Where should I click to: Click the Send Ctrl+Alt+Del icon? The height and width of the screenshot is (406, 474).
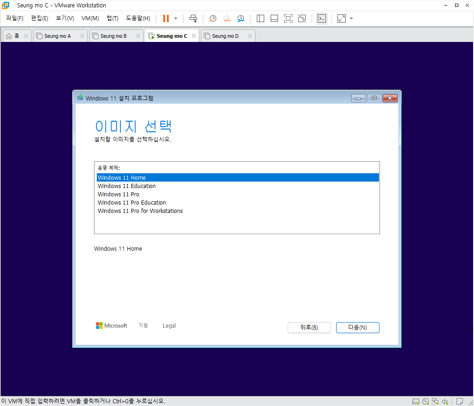pos(193,18)
